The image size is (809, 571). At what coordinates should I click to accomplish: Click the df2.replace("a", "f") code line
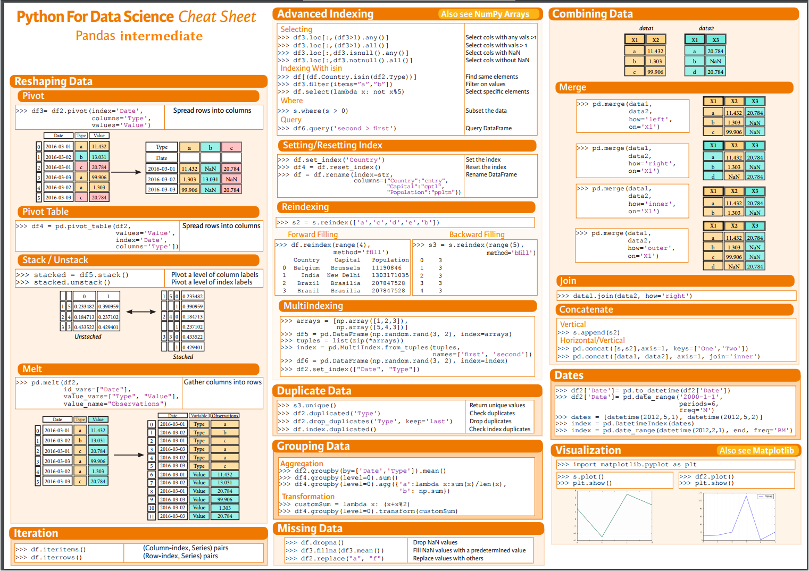point(335,559)
